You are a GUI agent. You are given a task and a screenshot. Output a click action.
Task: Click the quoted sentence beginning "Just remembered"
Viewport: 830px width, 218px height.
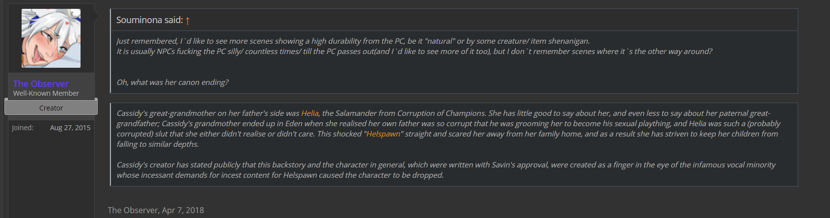click(353, 41)
